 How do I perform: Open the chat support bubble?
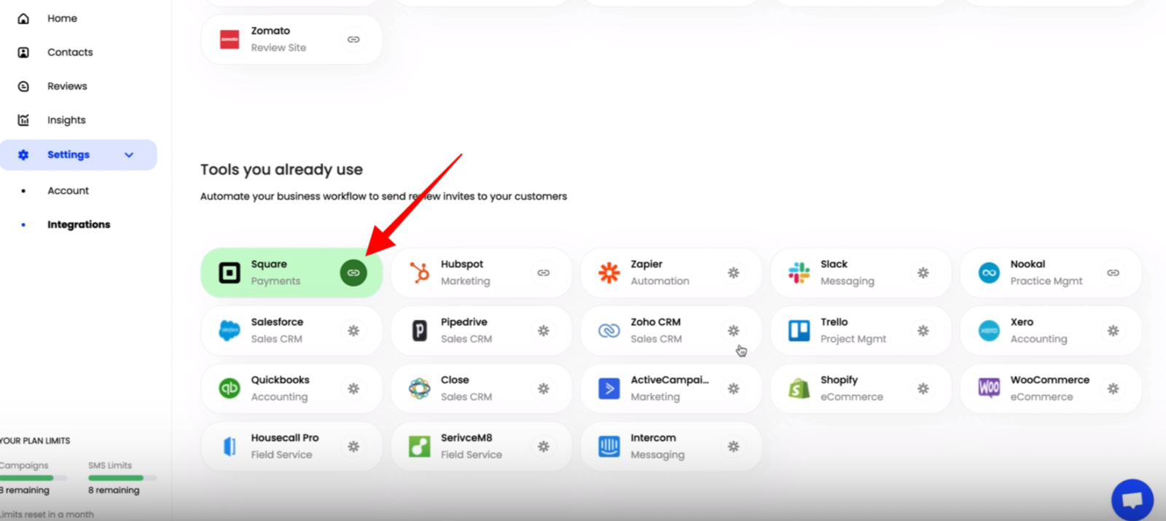pyautogui.click(x=1132, y=499)
